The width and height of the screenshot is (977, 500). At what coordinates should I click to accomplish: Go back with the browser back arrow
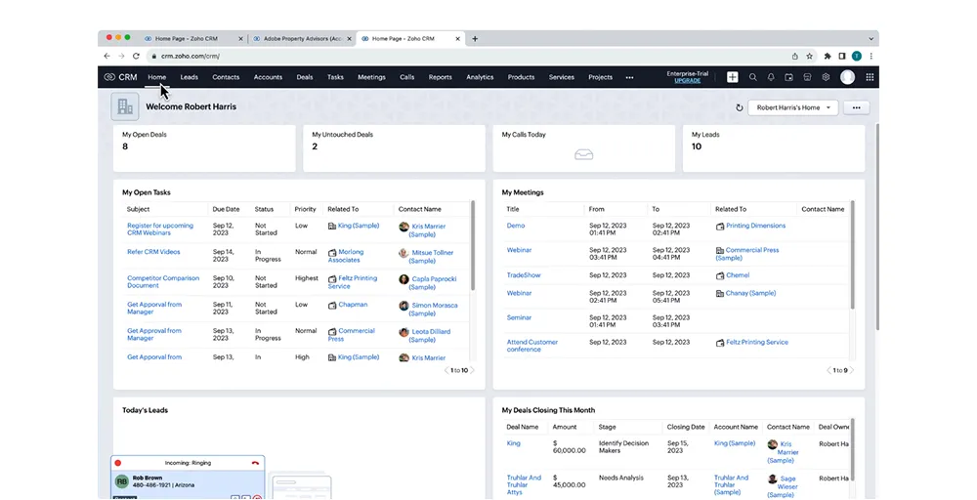click(107, 56)
